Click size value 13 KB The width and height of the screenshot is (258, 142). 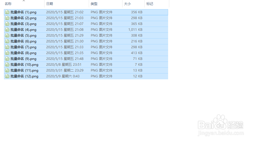(138, 70)
